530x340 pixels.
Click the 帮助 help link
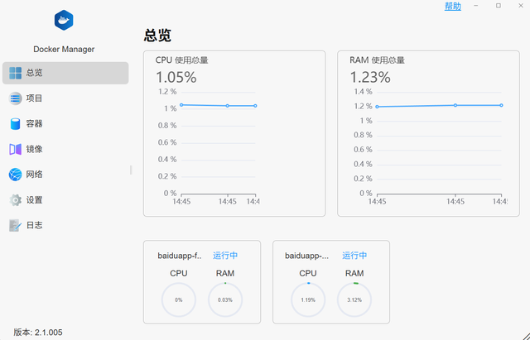[453, 6]
